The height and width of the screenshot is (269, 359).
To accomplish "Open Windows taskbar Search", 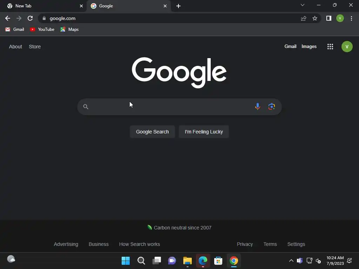I will pos(141,261).
